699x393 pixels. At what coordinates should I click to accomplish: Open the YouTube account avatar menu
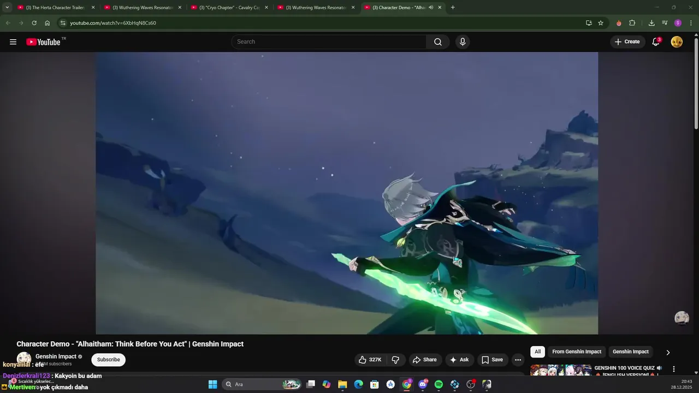677,42
